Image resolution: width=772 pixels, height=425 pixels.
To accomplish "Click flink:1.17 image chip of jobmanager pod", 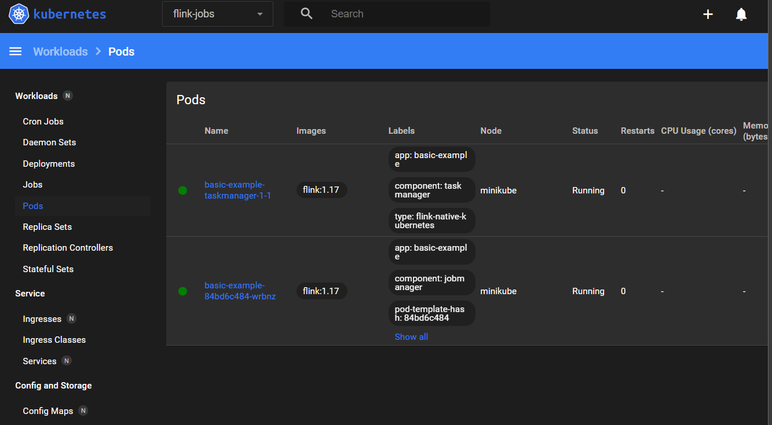I will [x=321, y=291].
